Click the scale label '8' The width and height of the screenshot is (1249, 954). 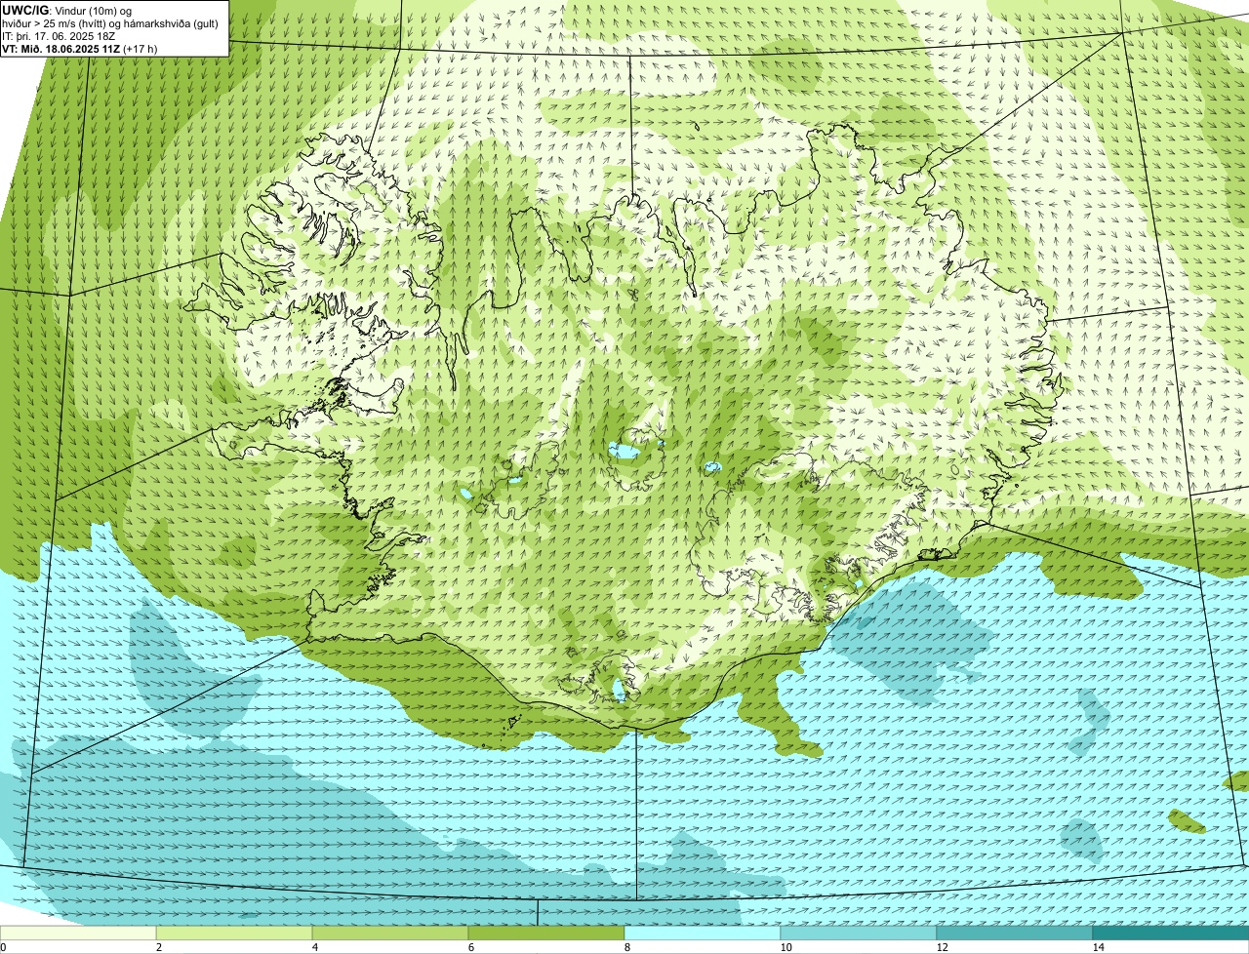tap(626, 947)
